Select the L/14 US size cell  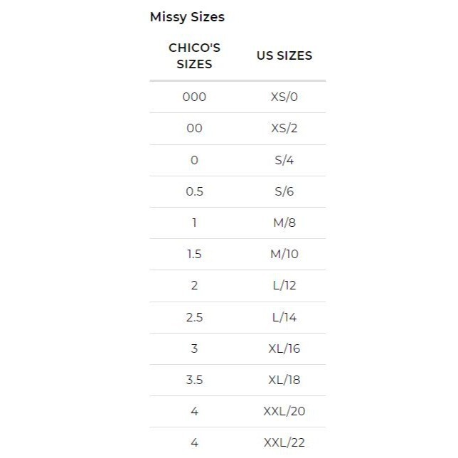click(284, 317)
